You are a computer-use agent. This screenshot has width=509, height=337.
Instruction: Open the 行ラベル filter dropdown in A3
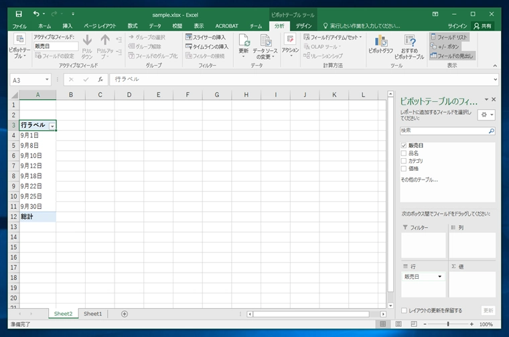coord(52,125)
